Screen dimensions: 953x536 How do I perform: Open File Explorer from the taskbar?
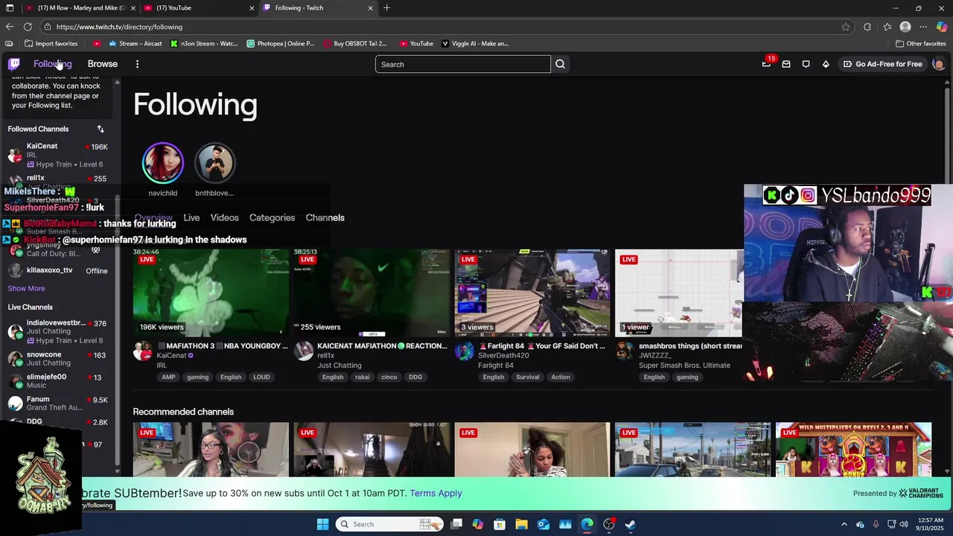[521, 524]
